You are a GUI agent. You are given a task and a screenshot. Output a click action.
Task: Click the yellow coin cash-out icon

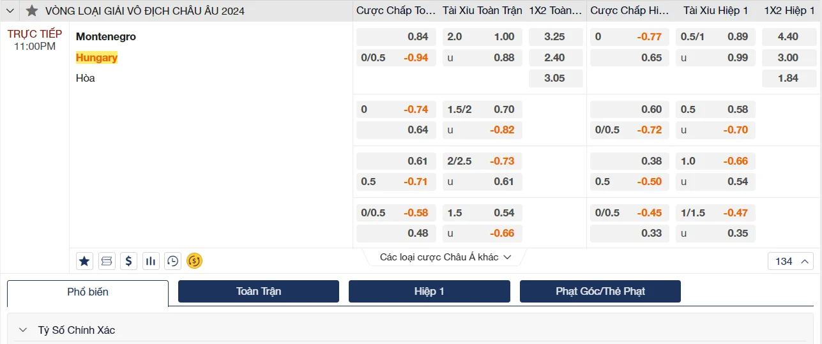(x=194, y=260)
